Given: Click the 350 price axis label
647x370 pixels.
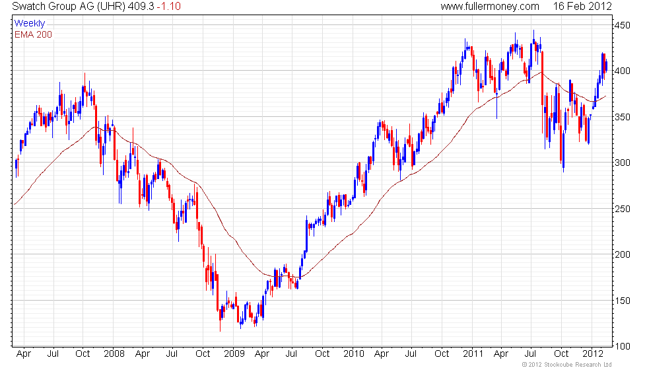Looking at the screenshot, I should [x=622, y=117].
